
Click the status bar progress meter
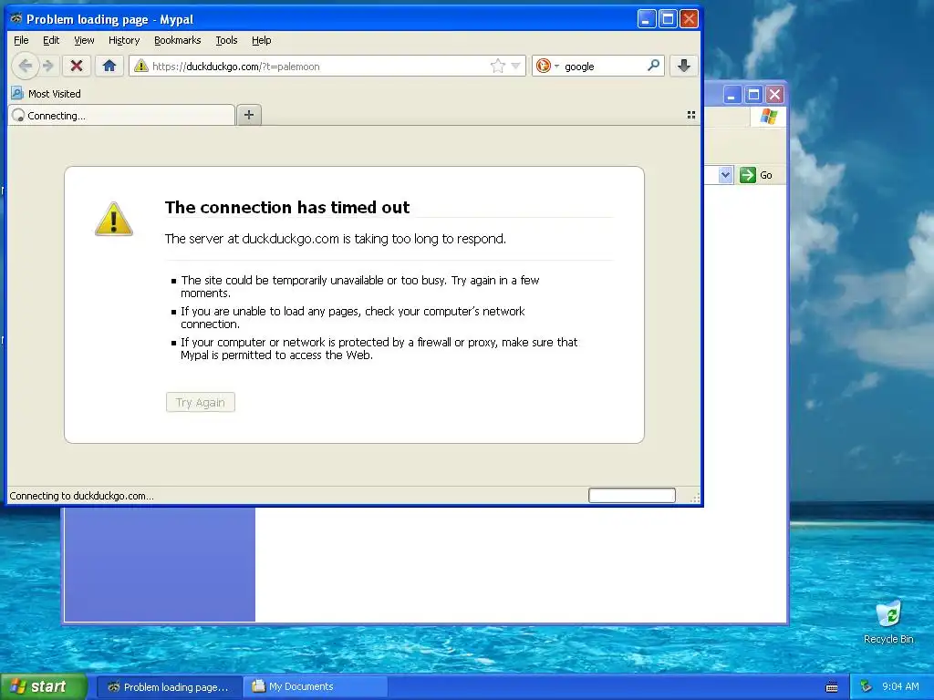pyautogui.click(x=632, y=495)
